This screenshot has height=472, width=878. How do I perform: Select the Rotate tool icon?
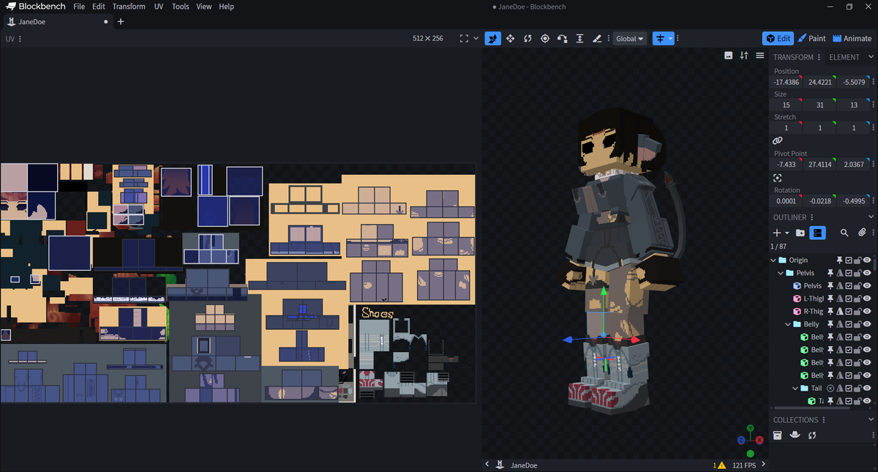(528, 38)
